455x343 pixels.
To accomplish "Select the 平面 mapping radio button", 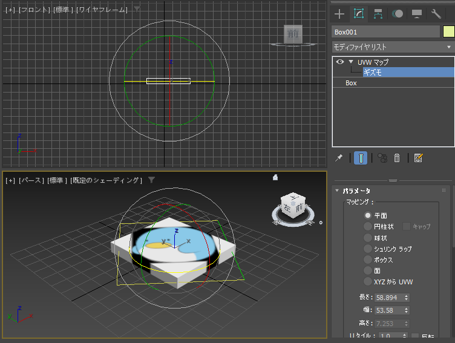I will pos(368,215).
